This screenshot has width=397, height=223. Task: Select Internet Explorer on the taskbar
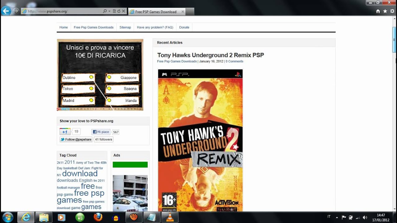tap(26, 217)
